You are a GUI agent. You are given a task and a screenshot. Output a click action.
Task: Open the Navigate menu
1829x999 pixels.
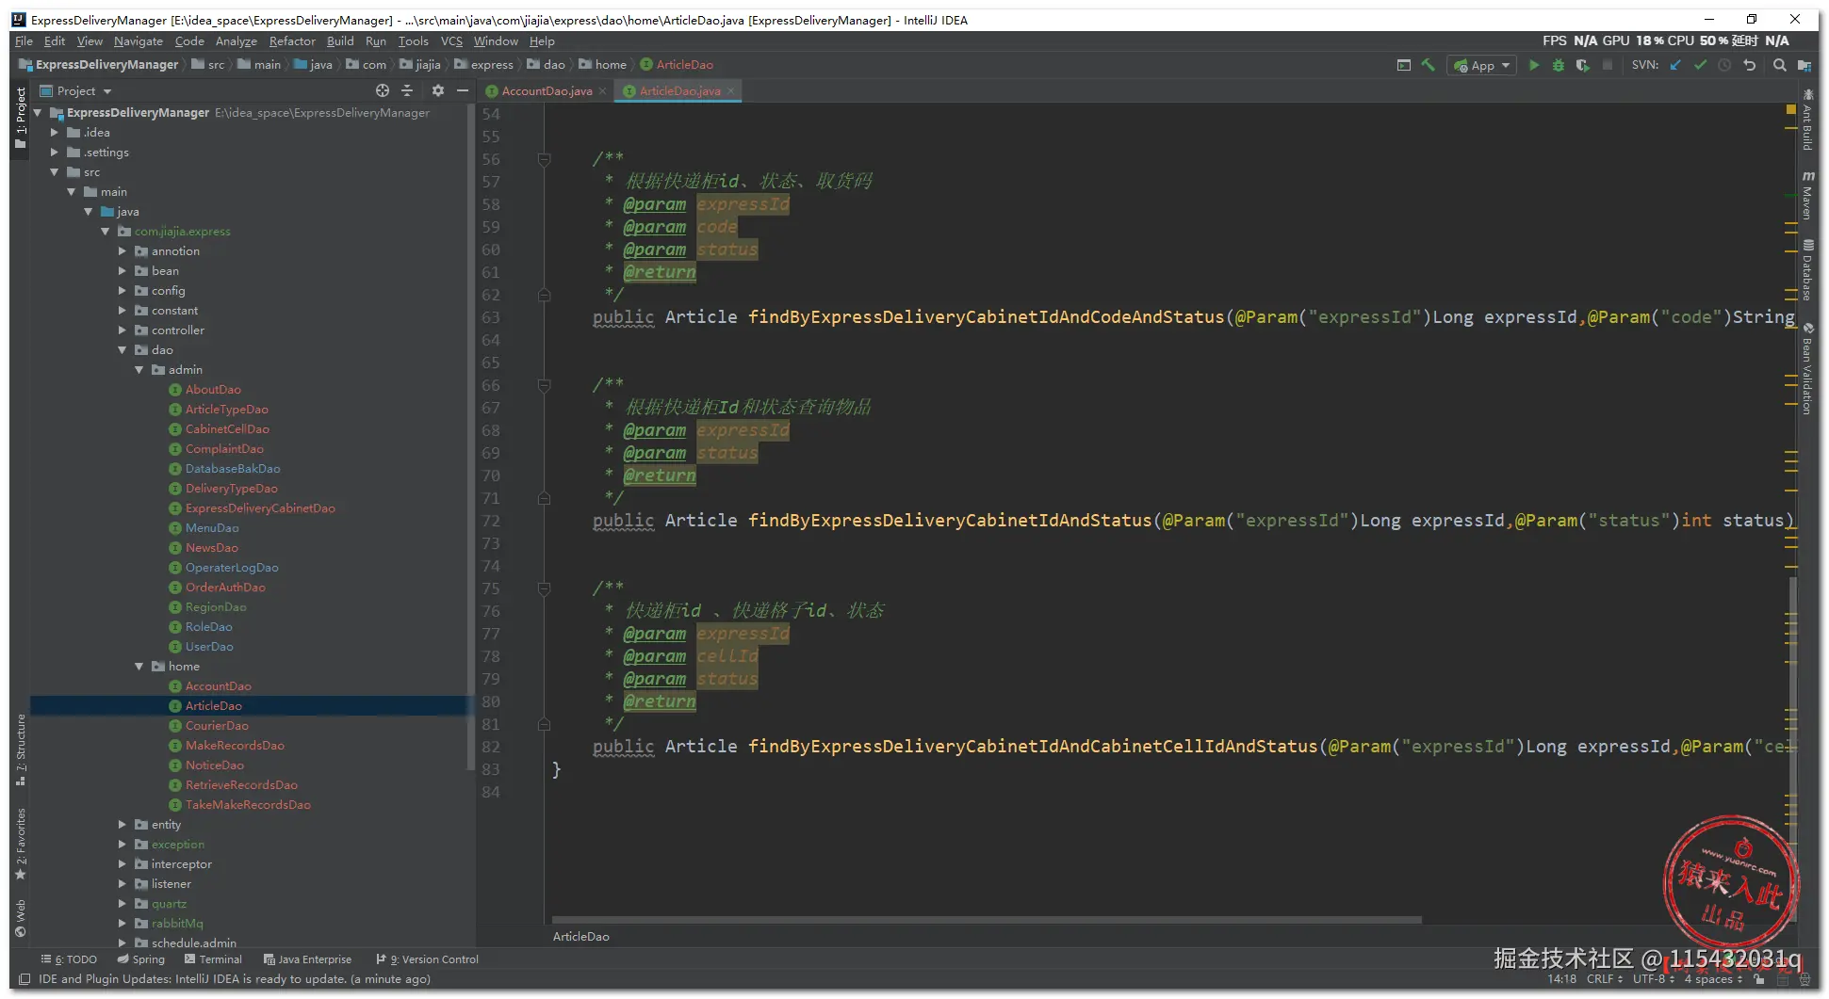pyautogui.click(x=139, y=41)
